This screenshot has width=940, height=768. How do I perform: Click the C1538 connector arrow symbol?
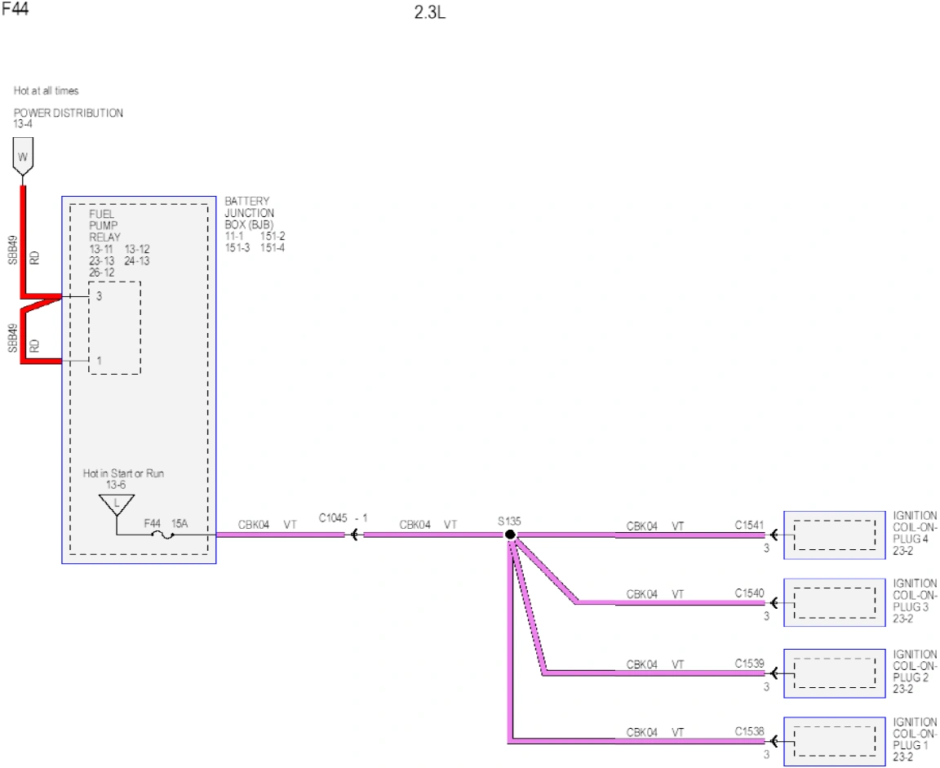click(x=774, y=742)
